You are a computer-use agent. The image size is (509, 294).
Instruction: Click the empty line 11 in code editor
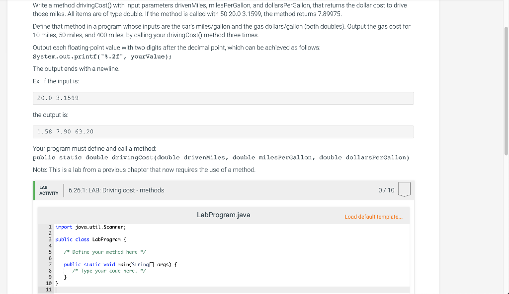coord(232,290)
